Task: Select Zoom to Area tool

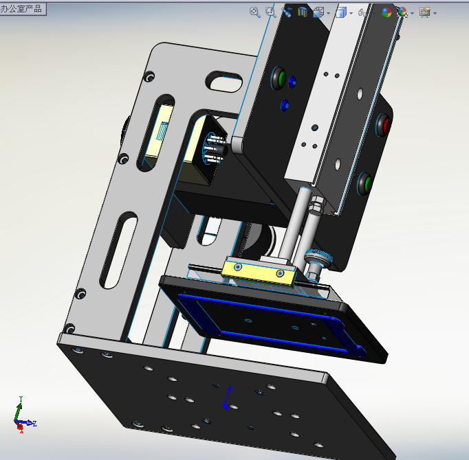Action: 271,12
